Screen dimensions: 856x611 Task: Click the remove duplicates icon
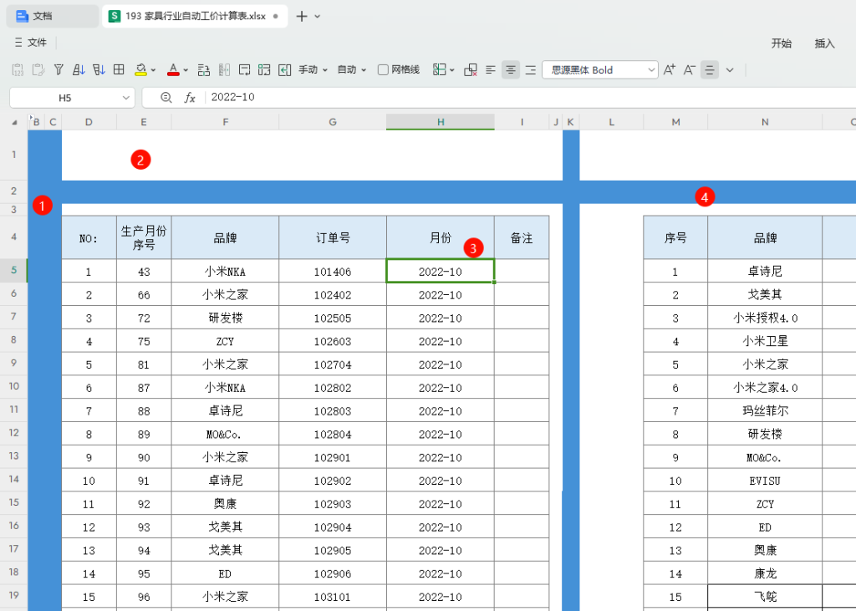pos(471,70)
